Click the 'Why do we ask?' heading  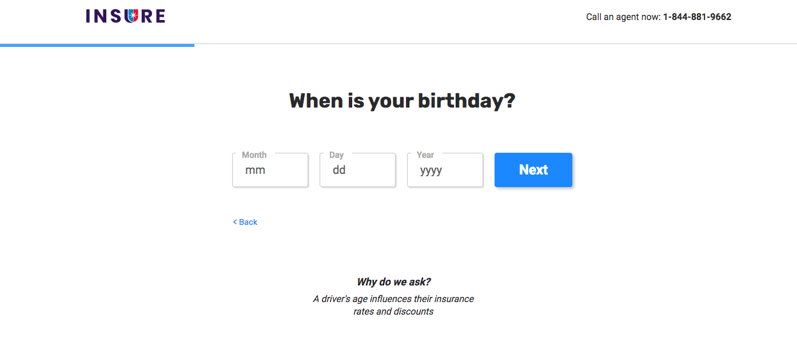(393, 281)
